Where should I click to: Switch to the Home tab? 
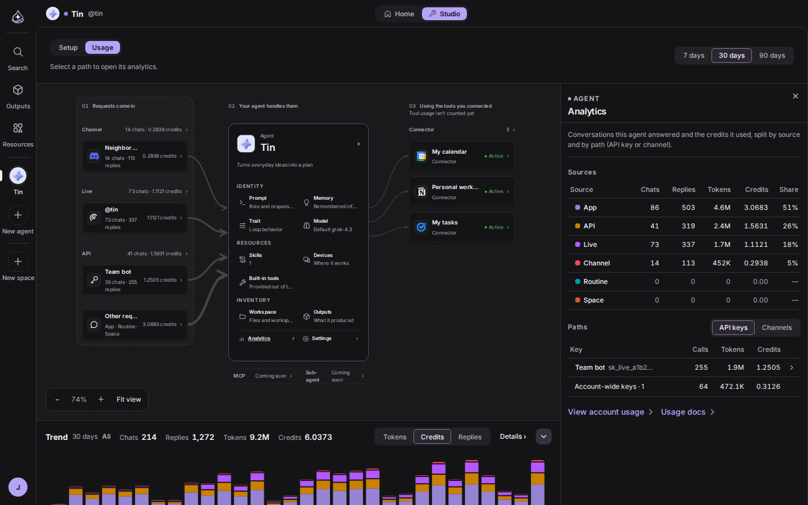click(x=399, y=14)
